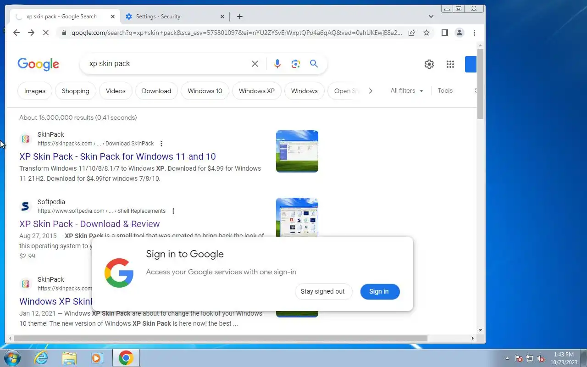Screen dimensions: 587x367
Task: Open XP Skin Pack - Download & Review link
Action: pos(89,224)
